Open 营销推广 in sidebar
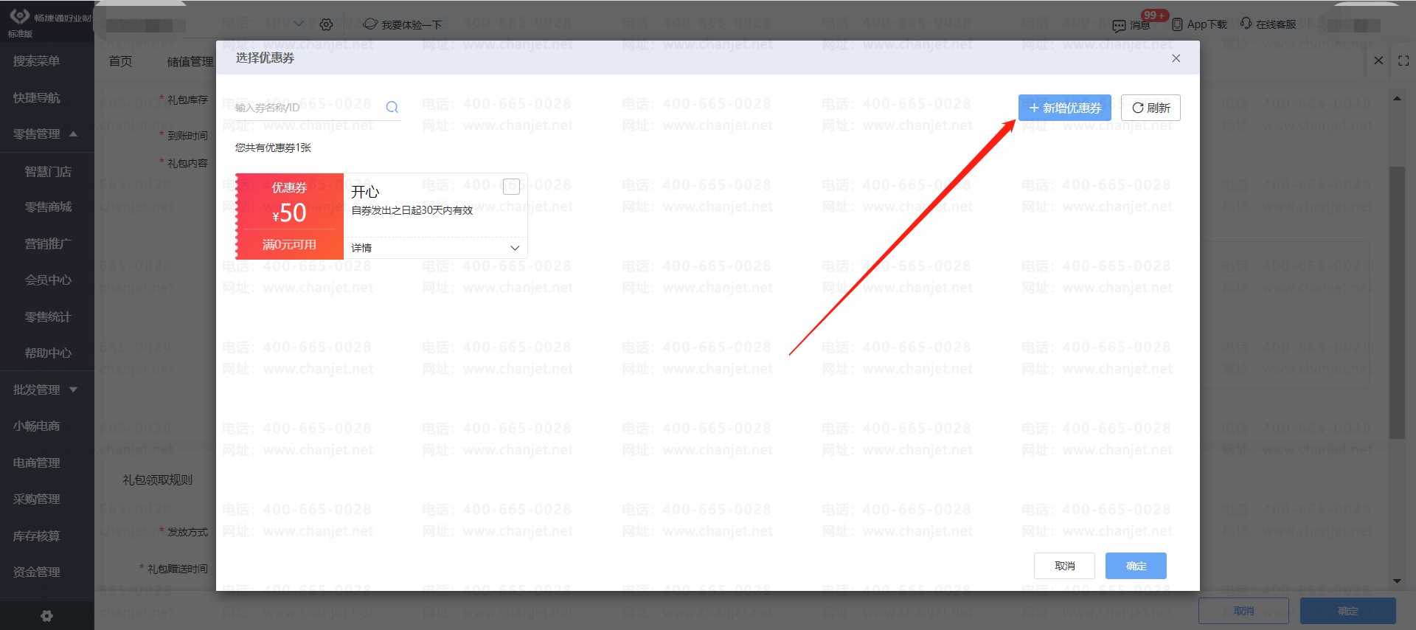Viewport: 1416px width, 630px height. click(x=48, y=243)
